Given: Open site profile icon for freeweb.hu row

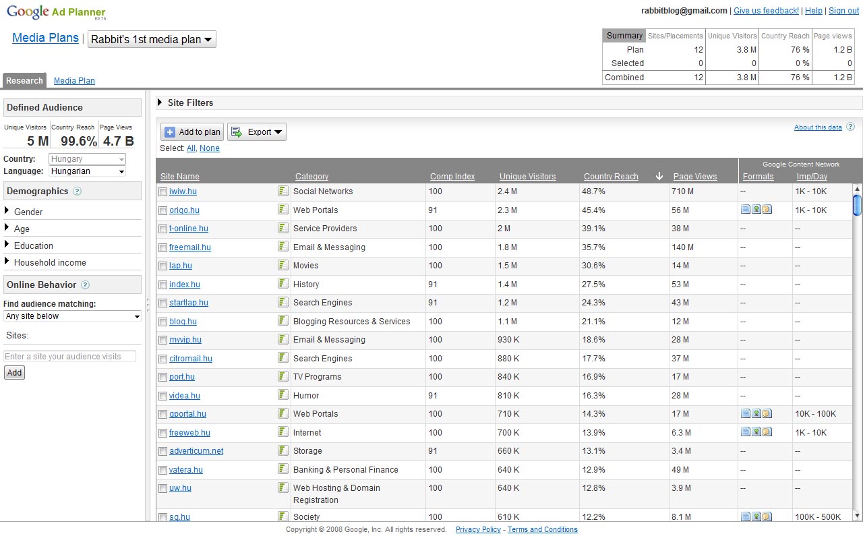Looking at the screenshot, I should [x=283, y=431].
